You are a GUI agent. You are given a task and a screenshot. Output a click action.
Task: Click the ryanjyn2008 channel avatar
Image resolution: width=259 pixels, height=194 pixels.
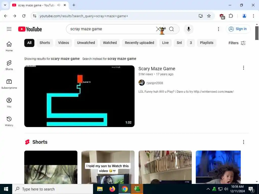point(142,83)
